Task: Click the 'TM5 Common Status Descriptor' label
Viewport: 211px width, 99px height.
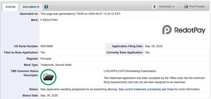Action: pos(25,73)
